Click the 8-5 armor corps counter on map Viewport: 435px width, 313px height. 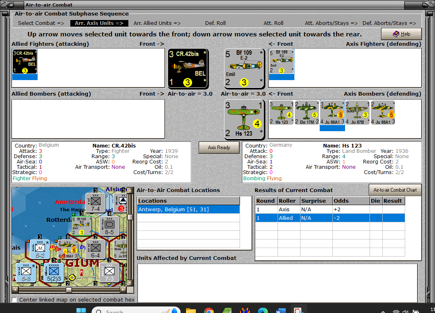[109, 226]
